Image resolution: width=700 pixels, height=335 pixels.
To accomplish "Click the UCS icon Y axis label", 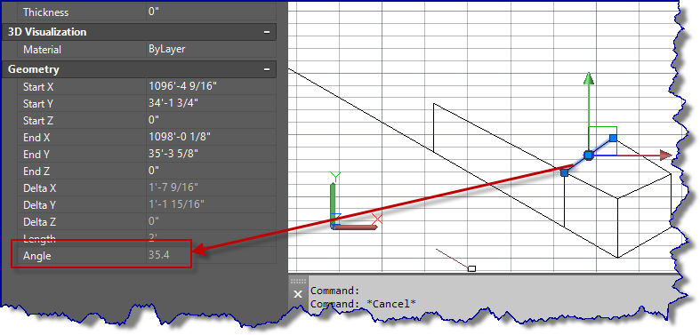I will coord(335,176).
